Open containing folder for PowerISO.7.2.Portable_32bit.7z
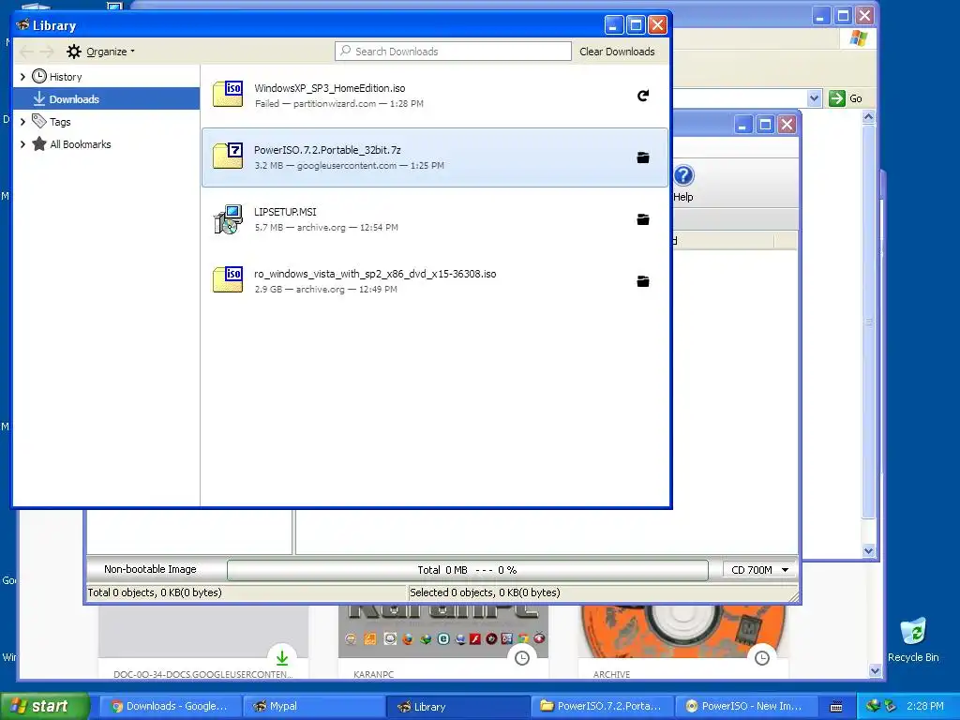Image resolution: width=960 pixels, height=720 pixels. (643, 157)
